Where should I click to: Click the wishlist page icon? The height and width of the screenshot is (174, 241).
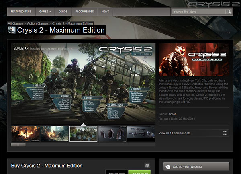click(168, 167)
